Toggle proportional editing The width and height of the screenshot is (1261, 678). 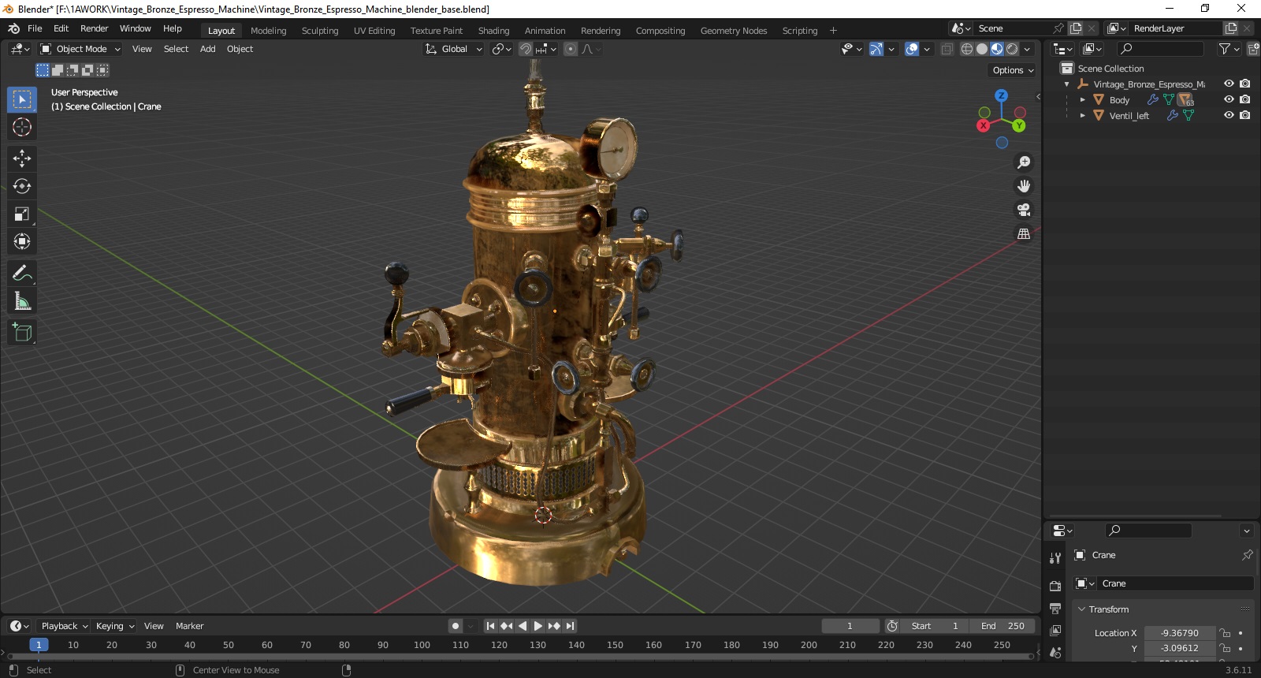571,49
